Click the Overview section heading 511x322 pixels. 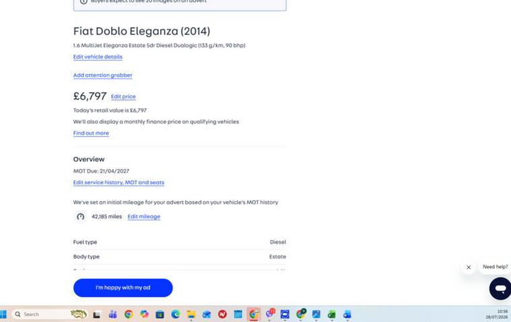click(x=89, y=159)
